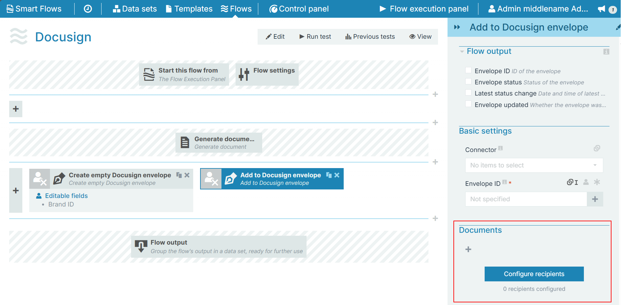Duplicate the Add to Docusign envelope step
621x305 pixels.
coord(329,175)
